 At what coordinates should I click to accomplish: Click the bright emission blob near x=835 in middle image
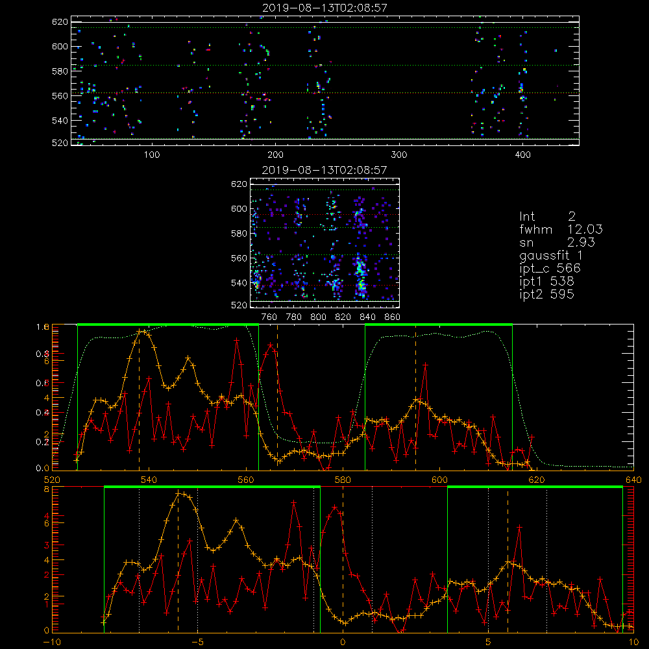point(360,276)
